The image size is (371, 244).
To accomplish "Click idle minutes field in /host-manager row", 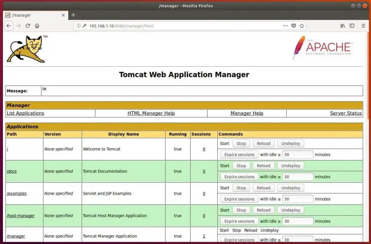I will [x=298, y=221].
